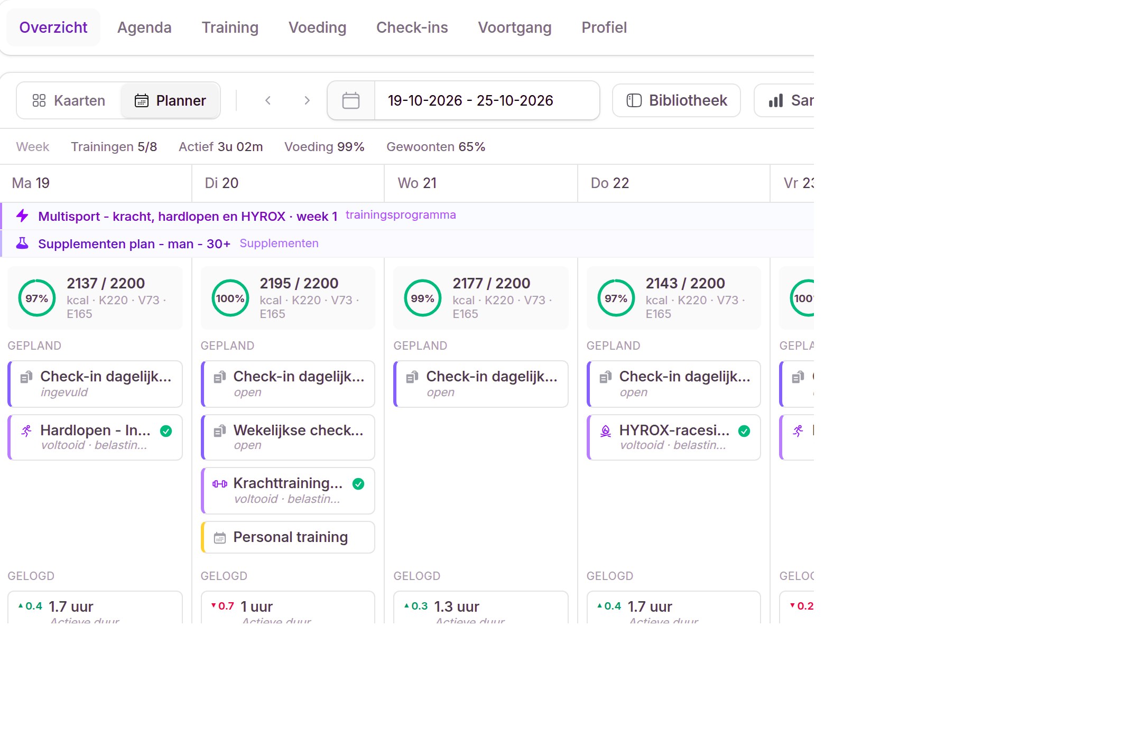This screenshot has height=729, width=1130.
Task: Open the calendar date picker icon
Action: (x=351, y=100)
